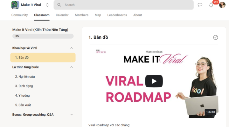Click the 0% course progress bar

(43, 36)
